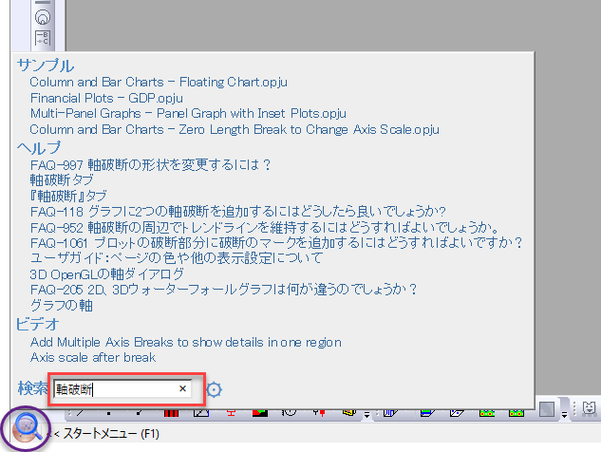
Task: Select the red column plot toolbar icon
Action: pyautogui.click(x=171, y=413)
